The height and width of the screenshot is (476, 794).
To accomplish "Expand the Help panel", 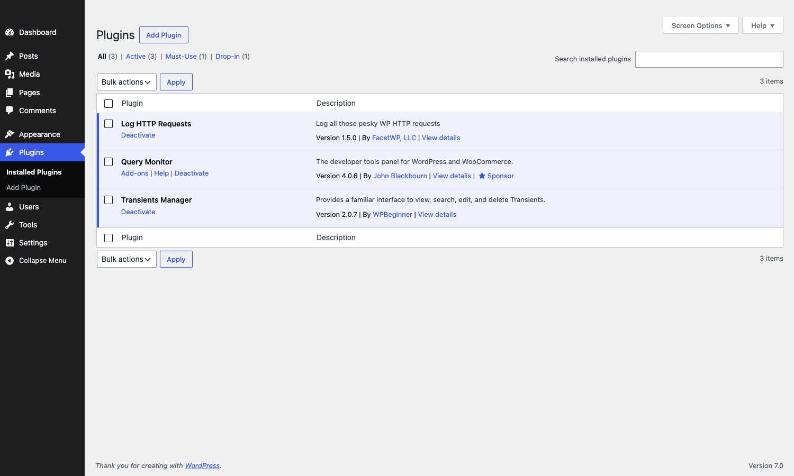I will tap(762, 25).
